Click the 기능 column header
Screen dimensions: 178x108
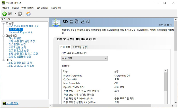pyautogui.click(x=87, y=71)
